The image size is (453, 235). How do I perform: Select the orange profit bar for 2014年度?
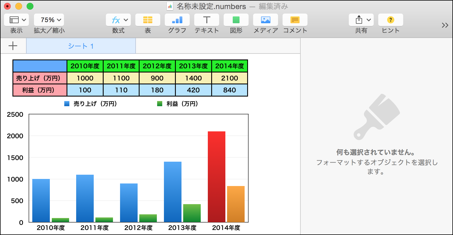(x=236, y=204)
